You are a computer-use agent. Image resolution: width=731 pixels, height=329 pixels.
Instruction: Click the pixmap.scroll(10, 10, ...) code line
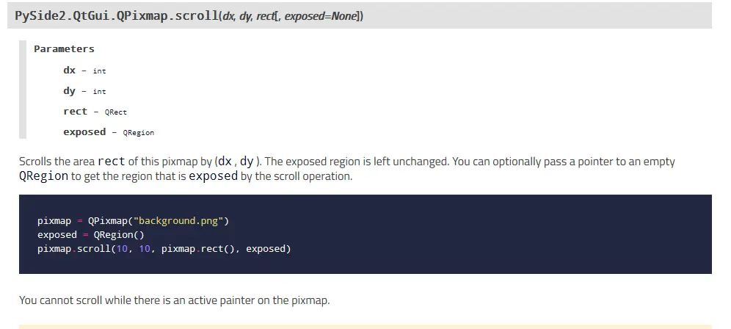click(164, 249)
